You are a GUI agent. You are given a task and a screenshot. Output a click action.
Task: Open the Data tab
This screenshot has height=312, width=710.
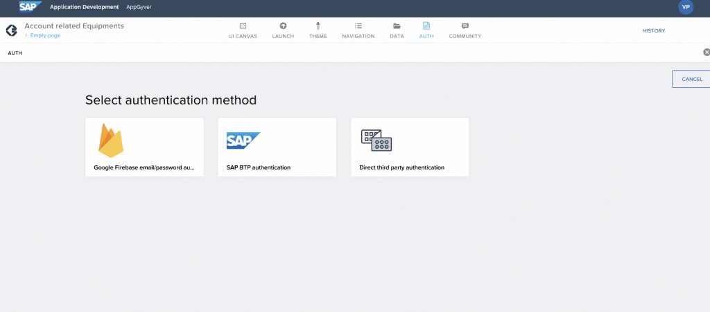(x=397, y=30)
